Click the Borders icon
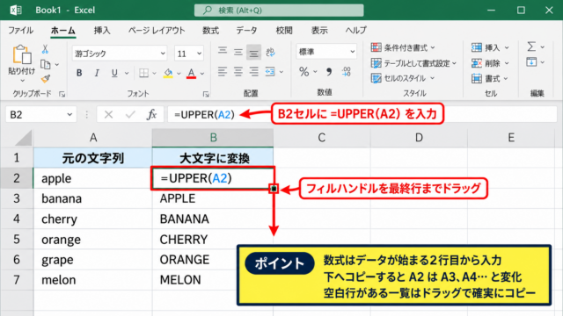Image resolution: width=563 pixels, height=316 pixels. 143,73
